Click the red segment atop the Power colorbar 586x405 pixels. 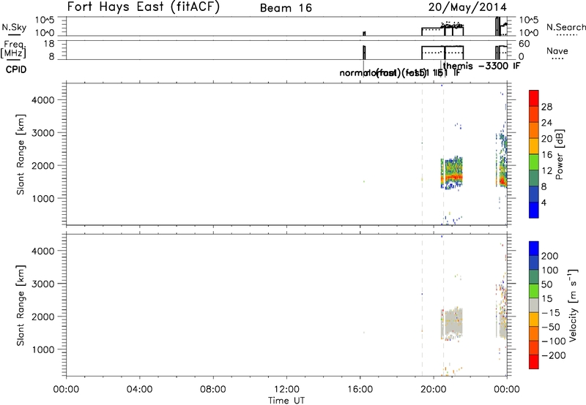click(x=534, y=98)
